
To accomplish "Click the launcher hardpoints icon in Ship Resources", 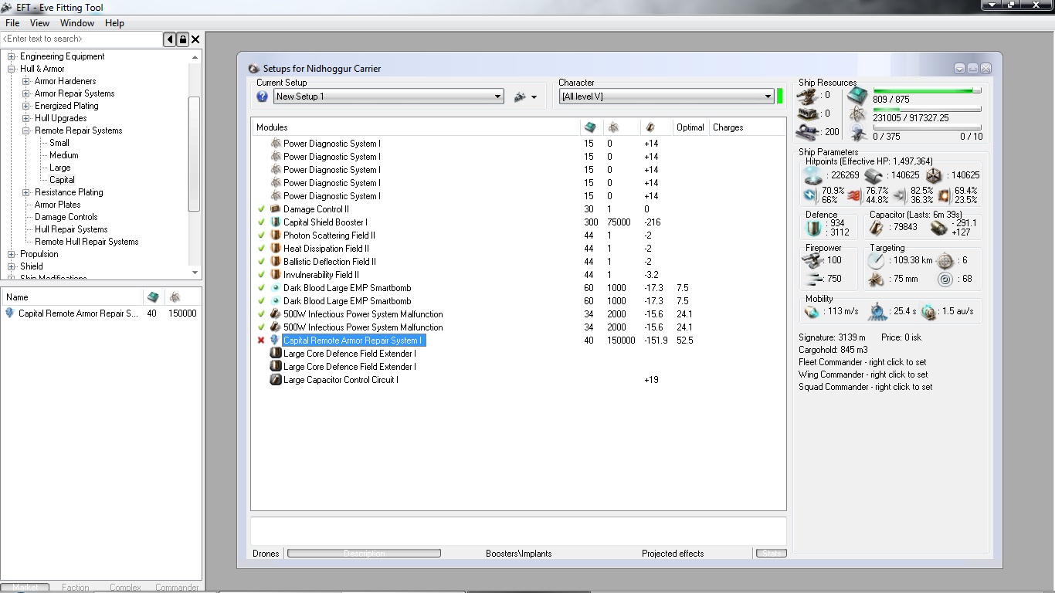I will click(809, 114).
